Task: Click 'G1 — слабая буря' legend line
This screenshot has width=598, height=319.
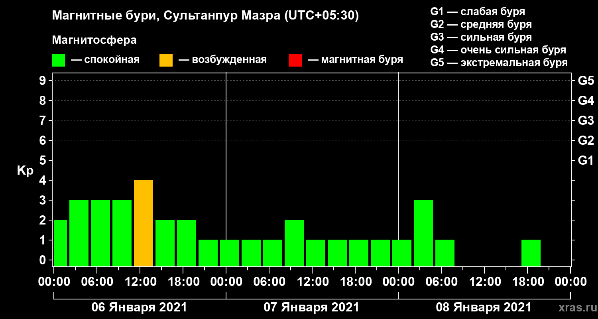Action: pos(478,11)
